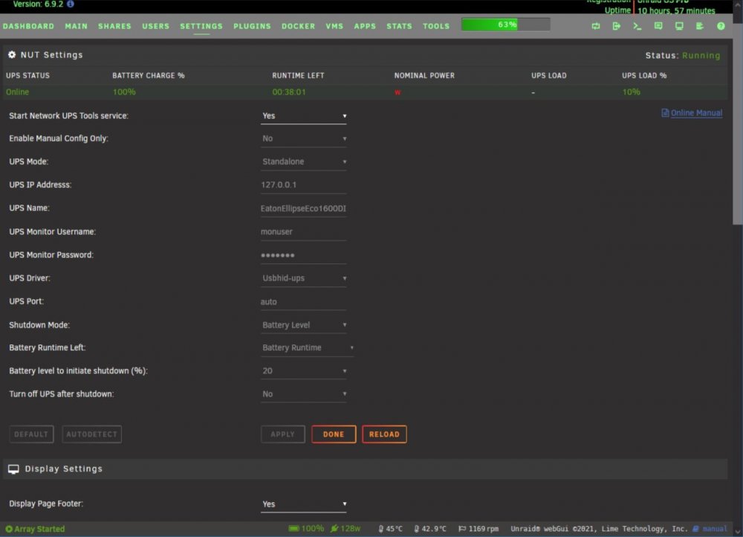The height and width of the screenshot is (537, 743).
Task: Click the Autodetect button
Action: point(92,434)
